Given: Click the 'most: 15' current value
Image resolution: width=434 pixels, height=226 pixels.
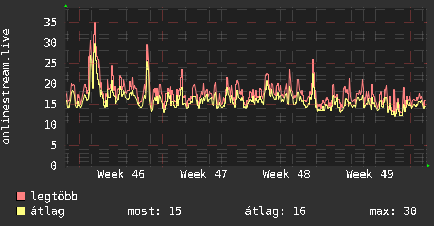Looking at the screenshot, I should pyautogui.click(x=154, y=211).
